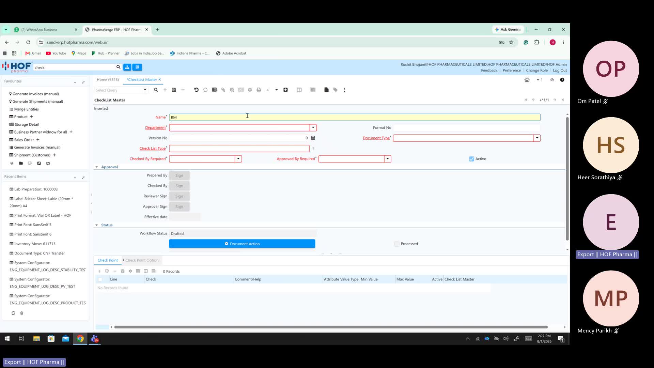Collapse the Recent Items panel
Viewport: 654px width, 368px height.
click(75, 178)
